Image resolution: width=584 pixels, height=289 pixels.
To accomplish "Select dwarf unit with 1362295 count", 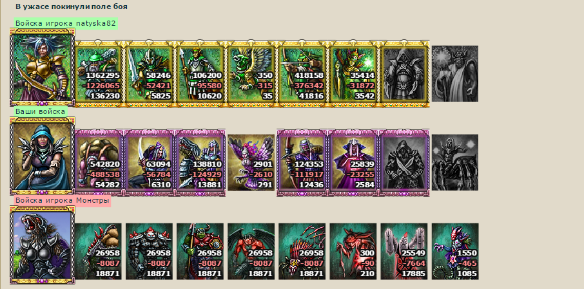I will click(x=99, y=73).
